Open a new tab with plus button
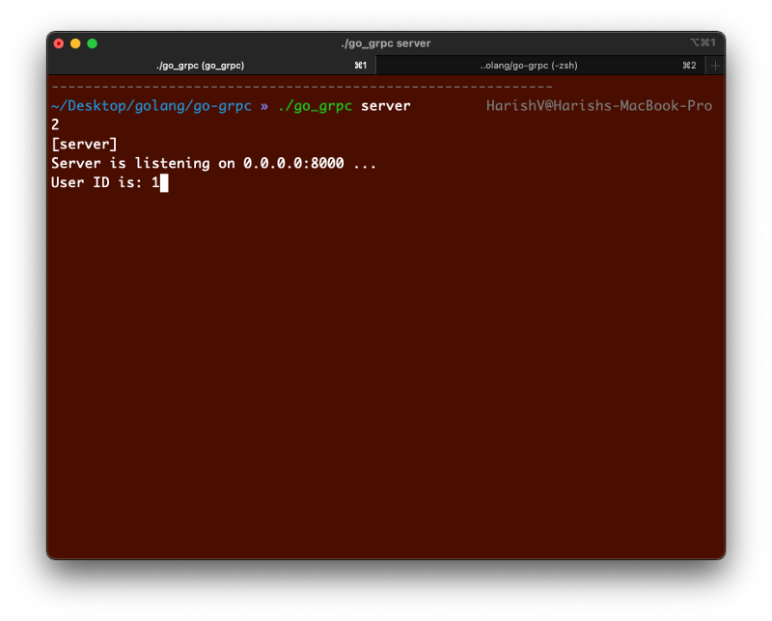 (715, 66)
